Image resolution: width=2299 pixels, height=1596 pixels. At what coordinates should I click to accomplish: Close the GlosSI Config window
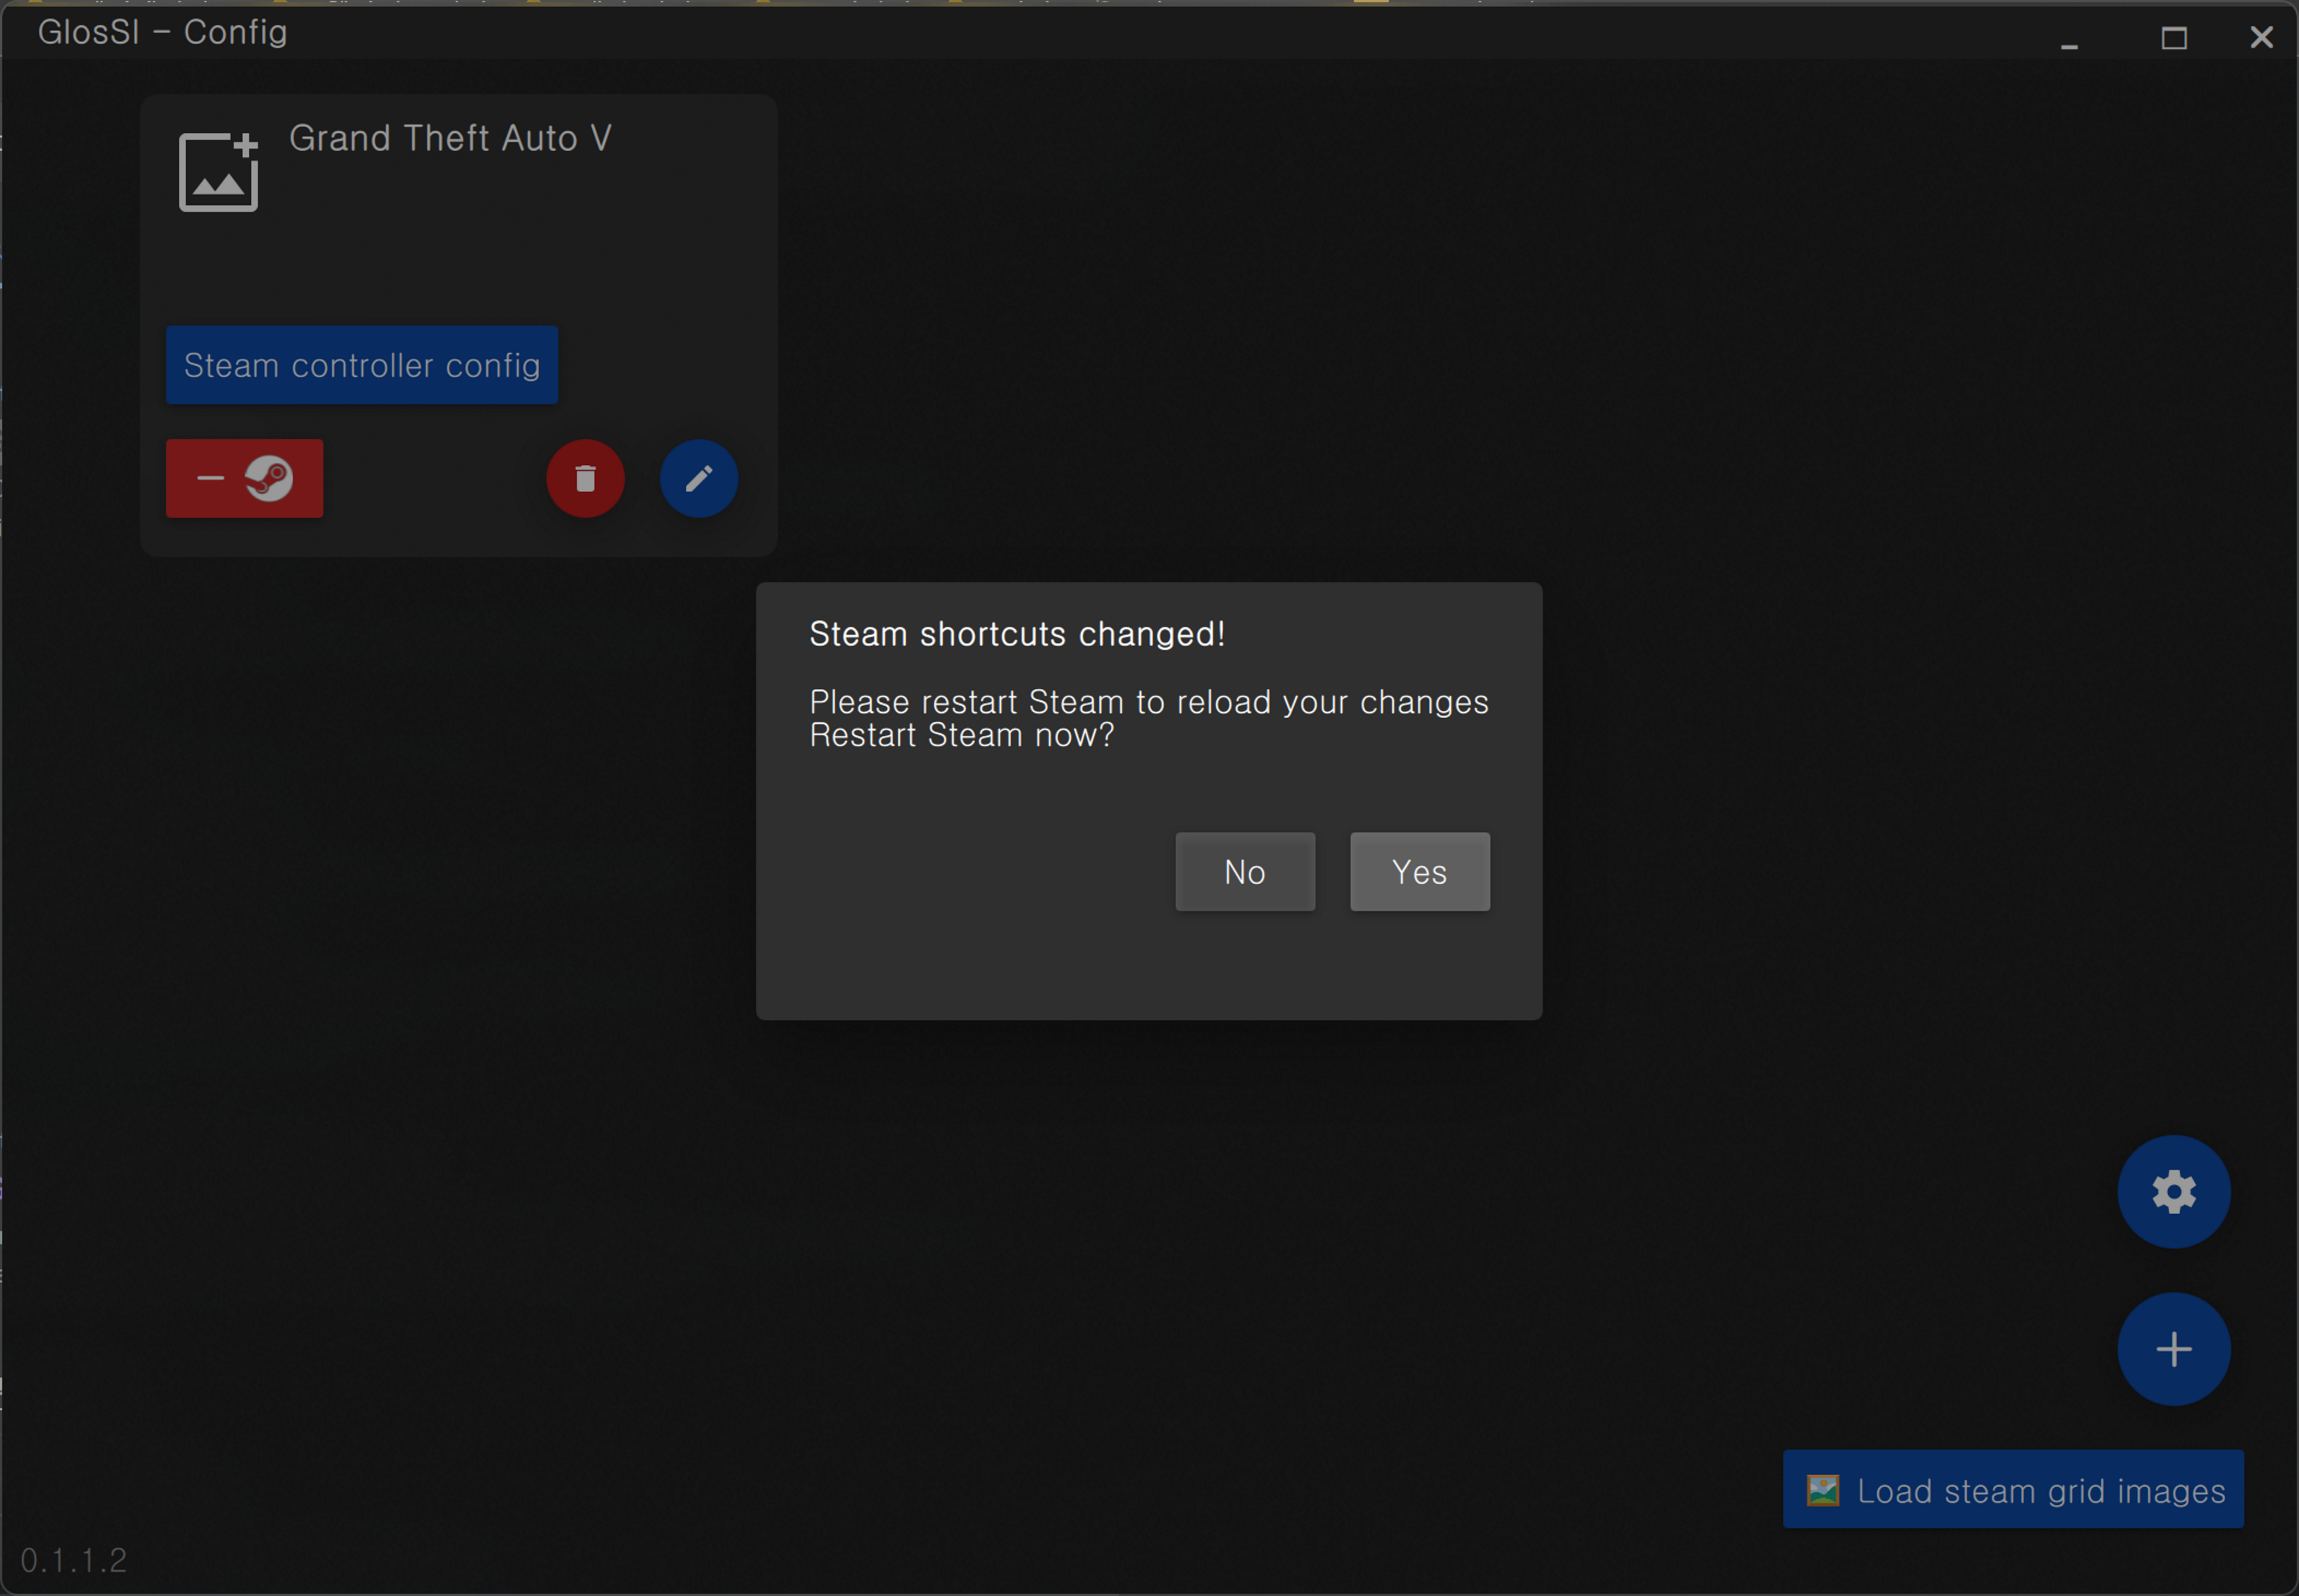pyautogui.click(x=2261, y=38)
